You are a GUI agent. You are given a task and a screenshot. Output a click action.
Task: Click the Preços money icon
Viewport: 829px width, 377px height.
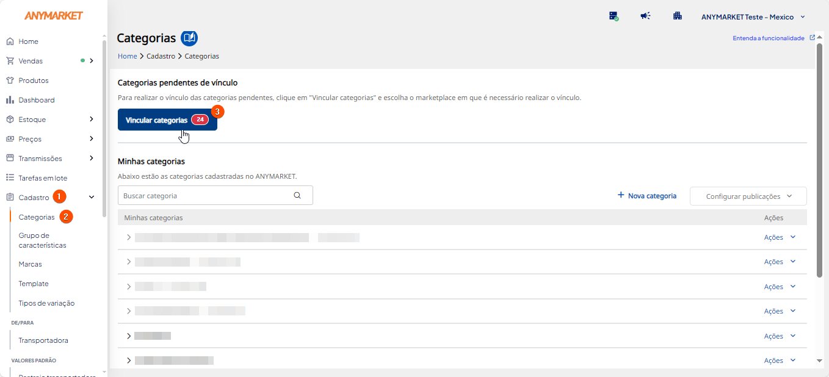(x=10, y=139)
